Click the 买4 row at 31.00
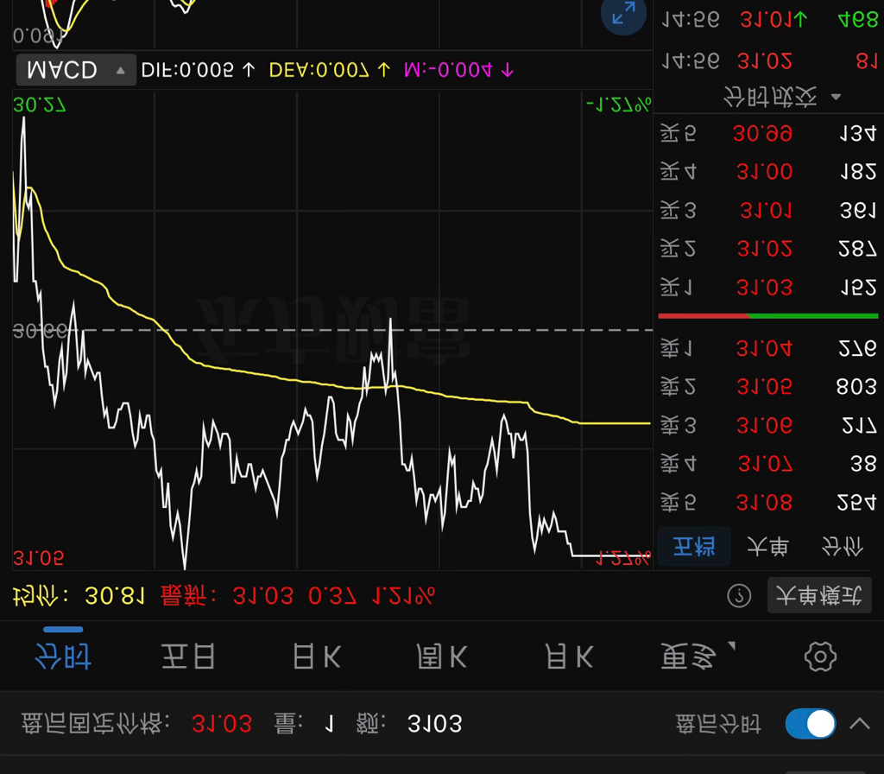884x774 pixels. click(x=767, y=171)
